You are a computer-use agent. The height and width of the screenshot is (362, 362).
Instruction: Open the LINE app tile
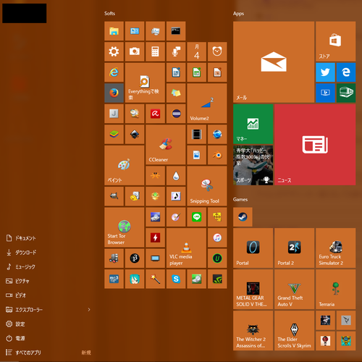point(197,217)
